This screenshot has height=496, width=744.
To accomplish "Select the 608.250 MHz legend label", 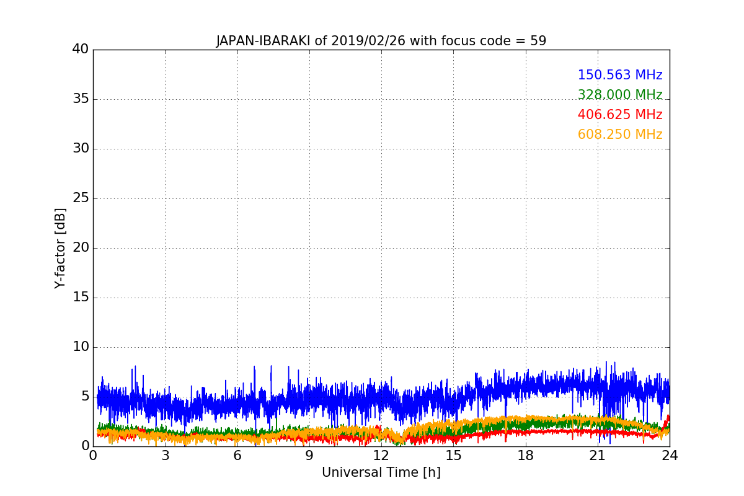I will click(620, 135).
